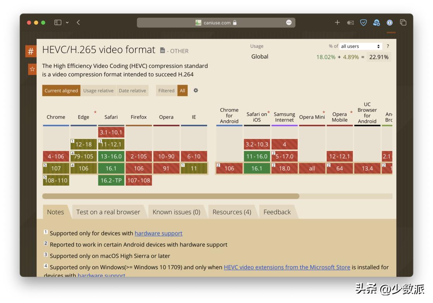Open the Test on a real browser tab
This screenshot has height=303, width=433.
click(108, 212)
